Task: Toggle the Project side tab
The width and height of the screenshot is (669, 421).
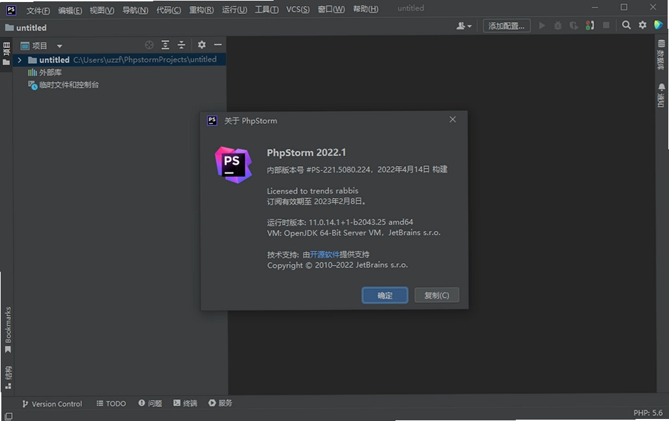Action: click(x=7, y=54)
